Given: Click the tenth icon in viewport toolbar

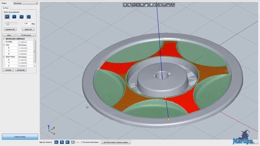Looking at the screenshot, I should pos(164,5).
